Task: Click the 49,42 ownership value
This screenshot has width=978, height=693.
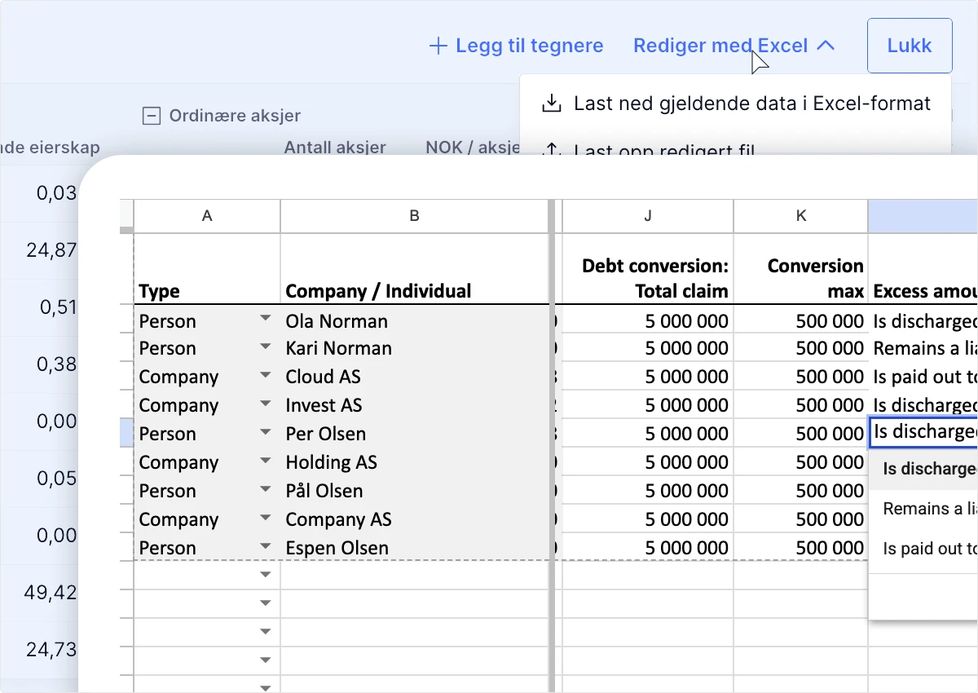Action: tap(51, 592)
